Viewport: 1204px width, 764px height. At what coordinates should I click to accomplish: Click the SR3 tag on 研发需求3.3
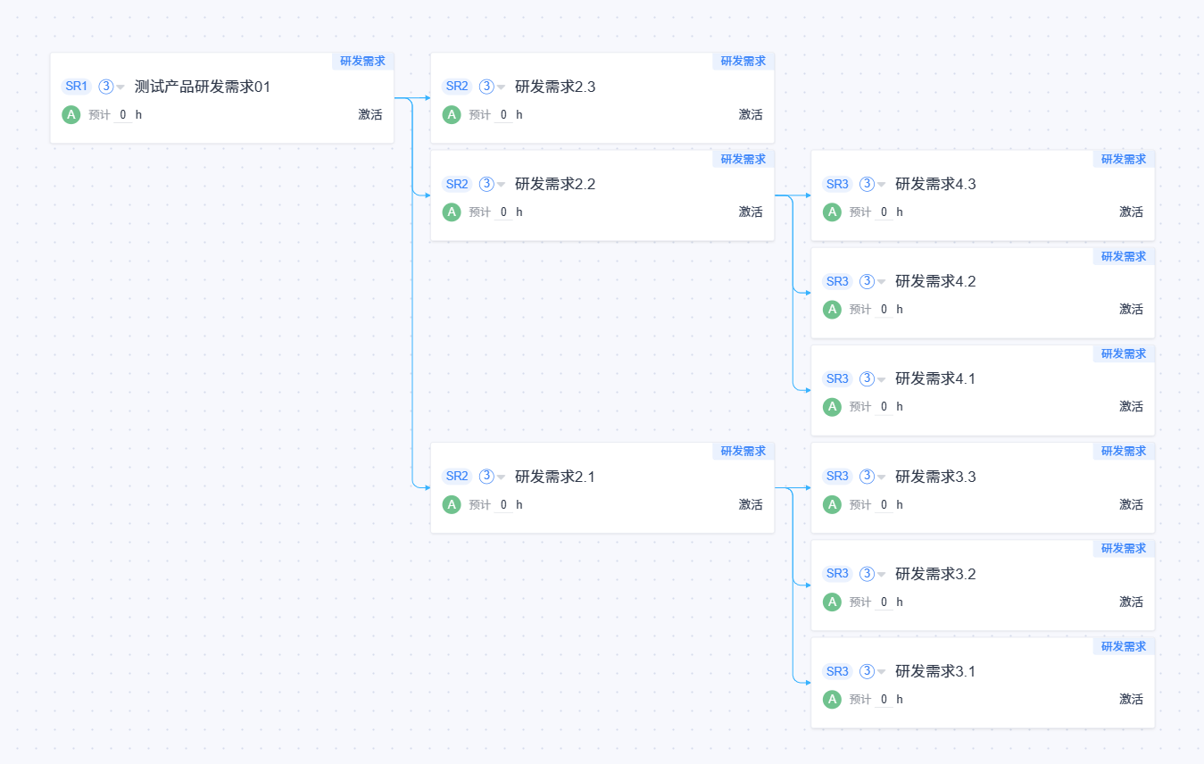pyautogui.click(x=837, y=477)
